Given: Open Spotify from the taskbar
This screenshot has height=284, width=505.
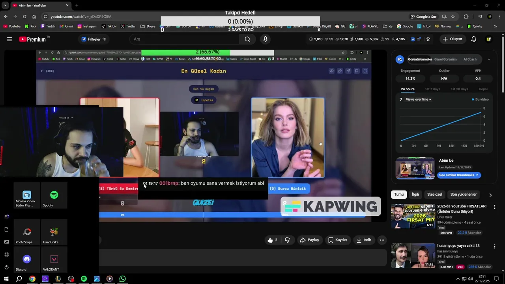Looking at the screenshot, I should click(84, 279).
